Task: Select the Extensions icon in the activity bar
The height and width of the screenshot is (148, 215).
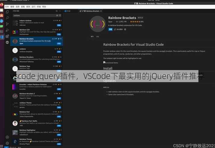Action: pyautogui.click(x=7, y=36)
